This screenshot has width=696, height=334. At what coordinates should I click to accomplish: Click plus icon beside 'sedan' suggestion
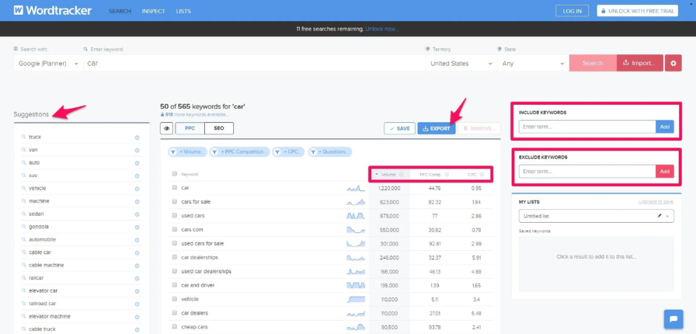pyautogui.click(x=137, y=214)
